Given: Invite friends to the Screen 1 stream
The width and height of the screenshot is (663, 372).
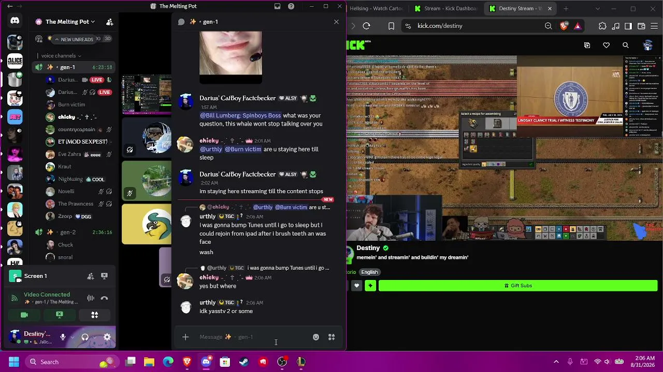Looking at the screenshot, I should (90, 276).
